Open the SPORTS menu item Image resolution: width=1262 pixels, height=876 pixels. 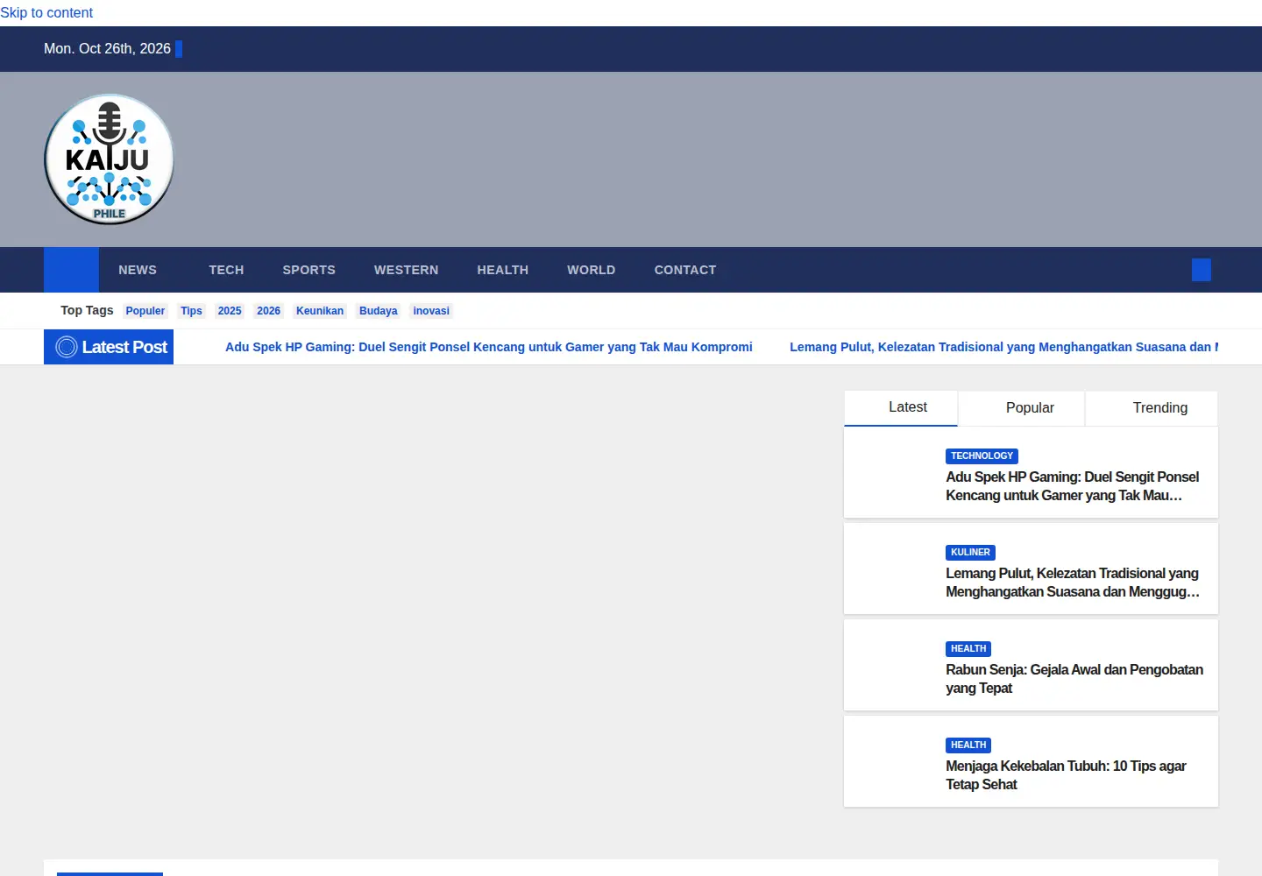tap(308, 270)
